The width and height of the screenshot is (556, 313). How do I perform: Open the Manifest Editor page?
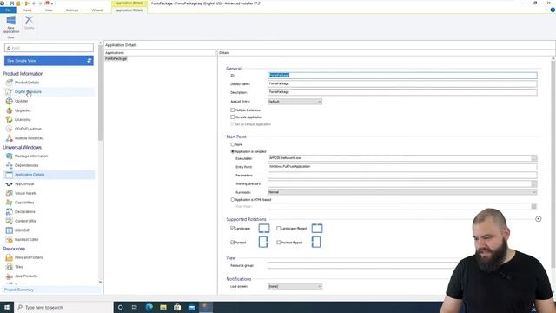click(x=26, y=240)
